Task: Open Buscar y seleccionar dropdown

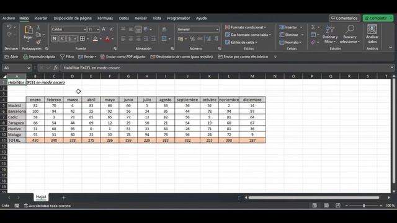Action: (350, 34)
